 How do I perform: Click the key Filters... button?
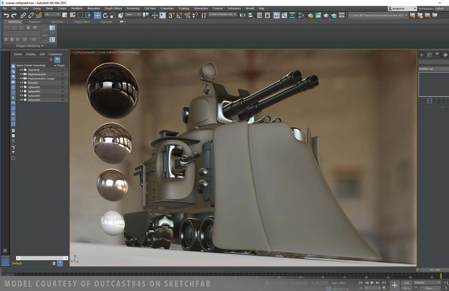430,288
